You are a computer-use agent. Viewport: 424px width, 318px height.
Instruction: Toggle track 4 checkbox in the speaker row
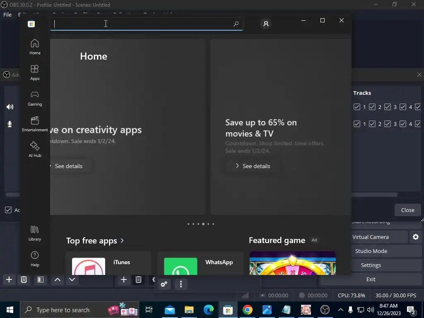pyautogui.click(x=403, y=107)
